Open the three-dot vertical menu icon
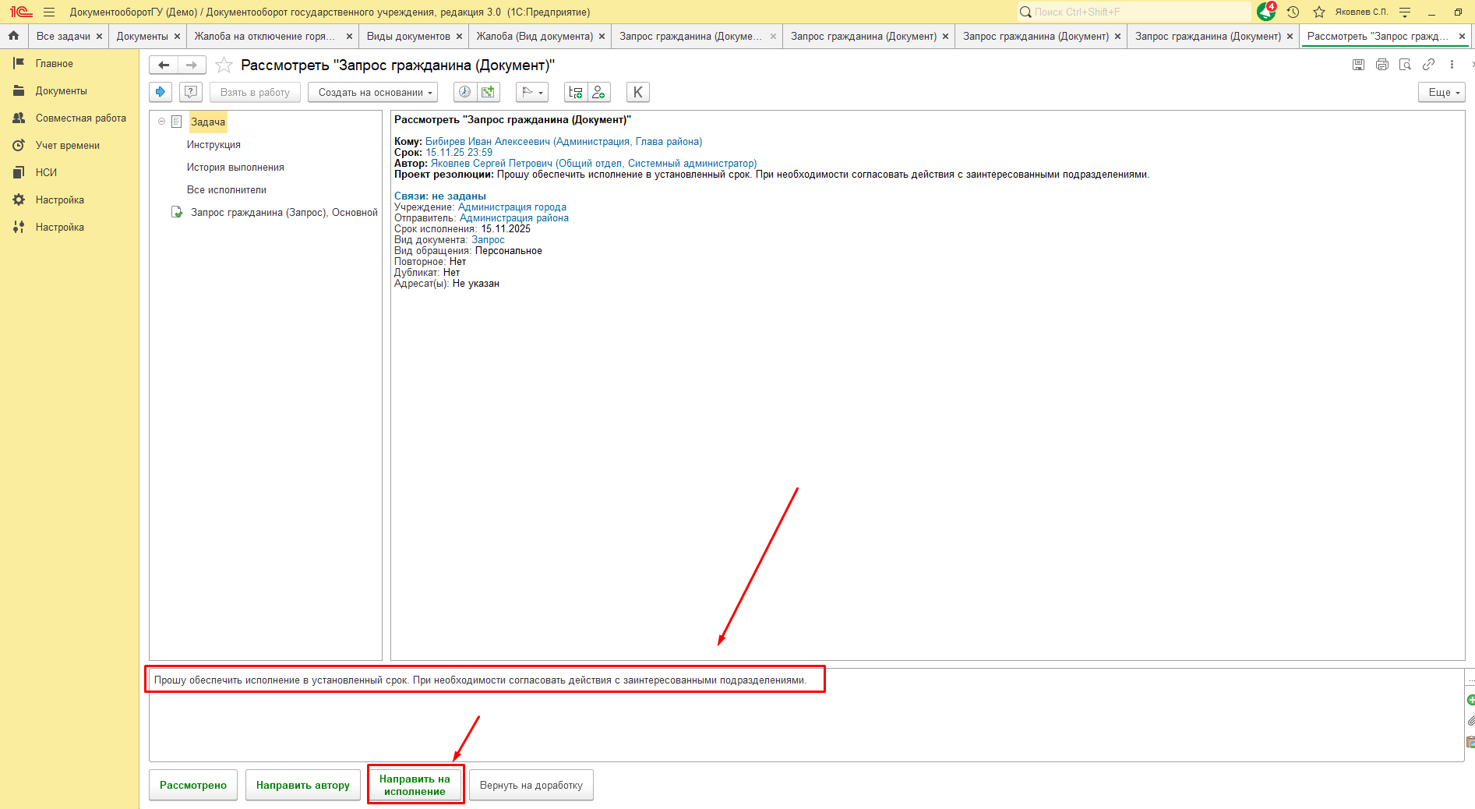 1452,65
